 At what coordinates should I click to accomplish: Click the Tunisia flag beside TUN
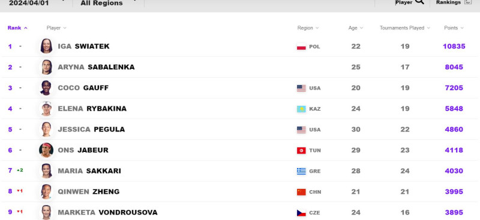(x=301, y=151)
